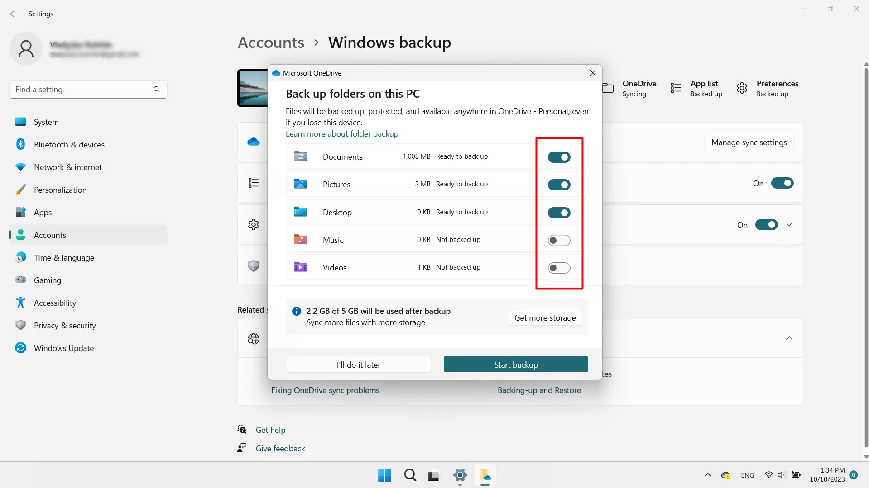This screenshot has width=869, height=488.
Task: Click the Pictures folder icon
Action: click(300, 184)
